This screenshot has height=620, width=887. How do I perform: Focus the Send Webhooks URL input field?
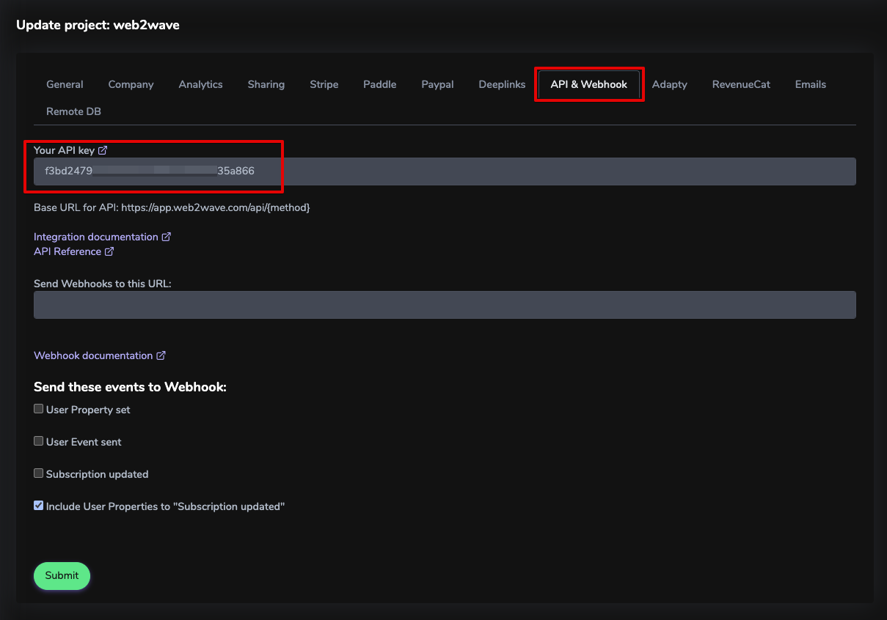pos(445,305)
